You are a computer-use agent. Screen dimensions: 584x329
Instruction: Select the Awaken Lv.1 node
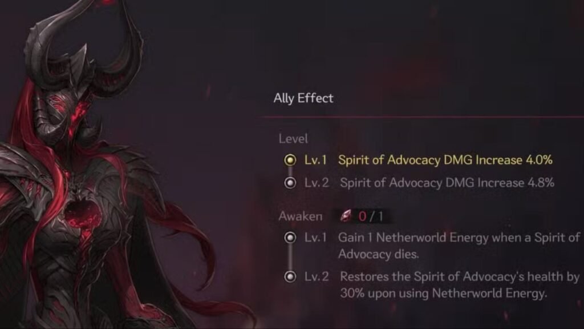[290, 238]
